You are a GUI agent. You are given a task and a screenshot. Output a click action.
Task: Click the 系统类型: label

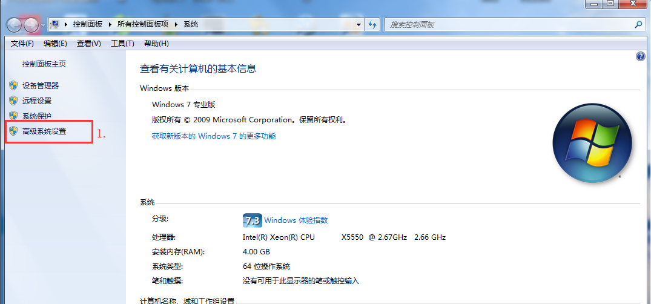coord(167,266)
